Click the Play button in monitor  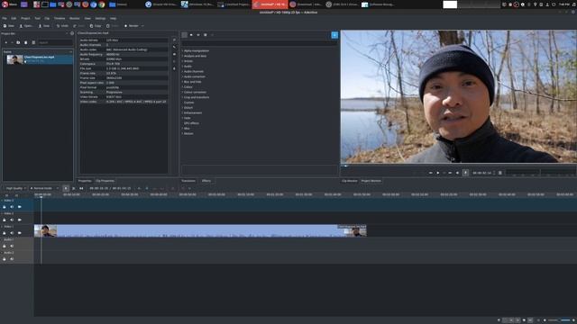438,173
